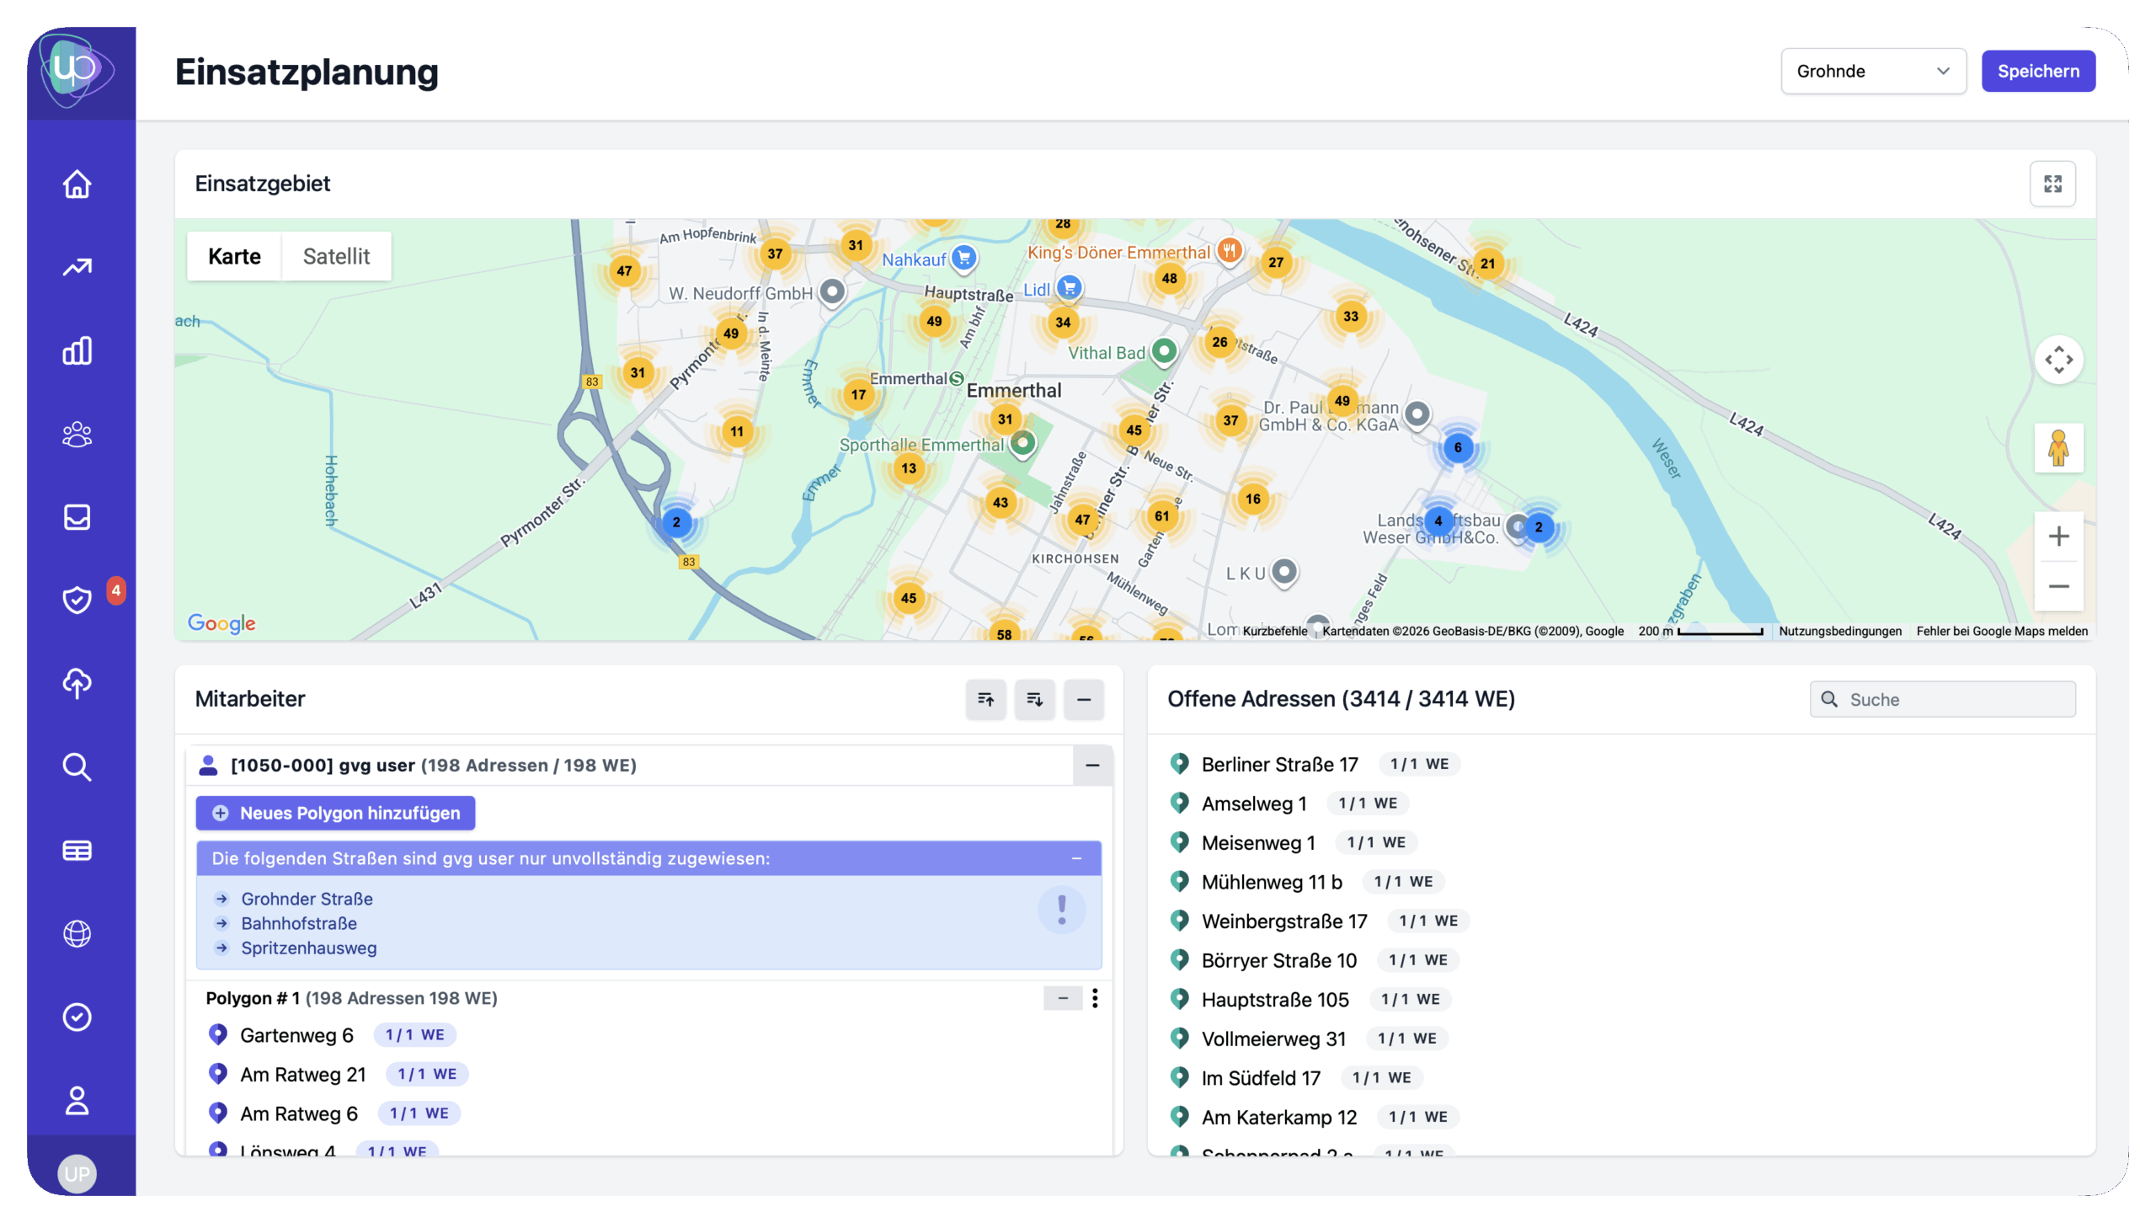Toggle fullscreen map view icon
This screenshot has width=2156, height=1223.
[x=2052, y=184]
